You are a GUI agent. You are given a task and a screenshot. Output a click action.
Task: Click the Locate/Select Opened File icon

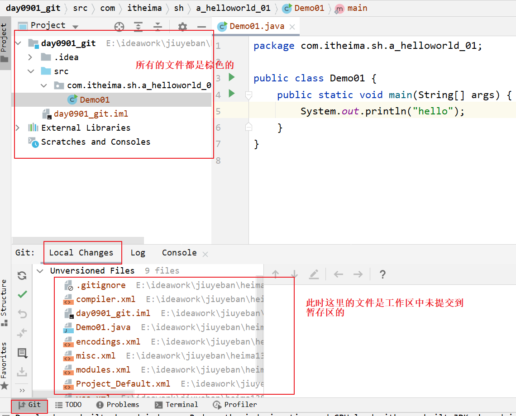119,27
